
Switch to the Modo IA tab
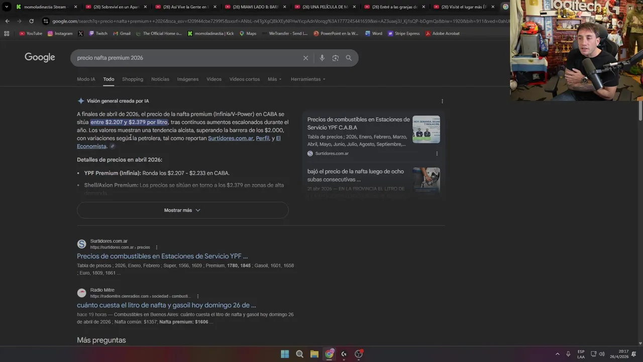[86, 79]
